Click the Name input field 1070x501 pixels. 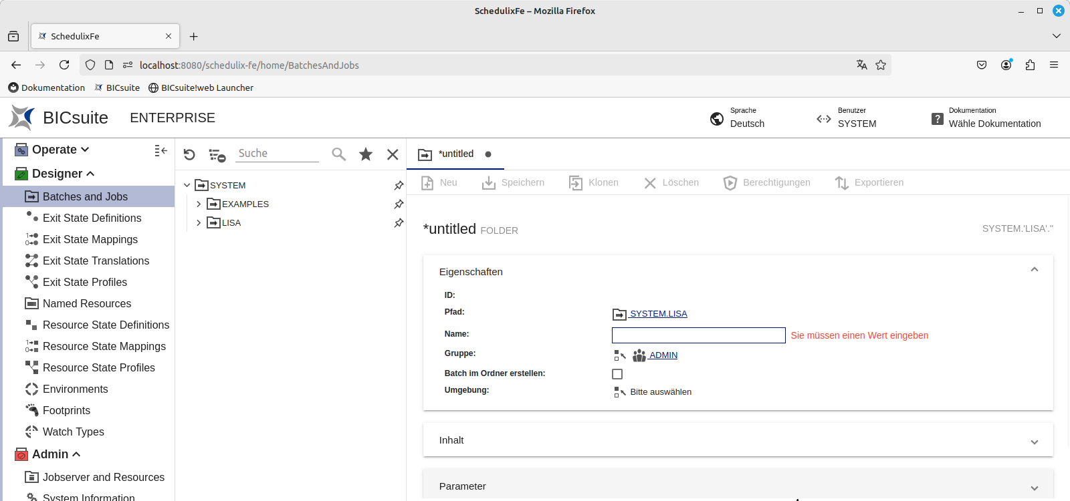[x=698, y=335]
